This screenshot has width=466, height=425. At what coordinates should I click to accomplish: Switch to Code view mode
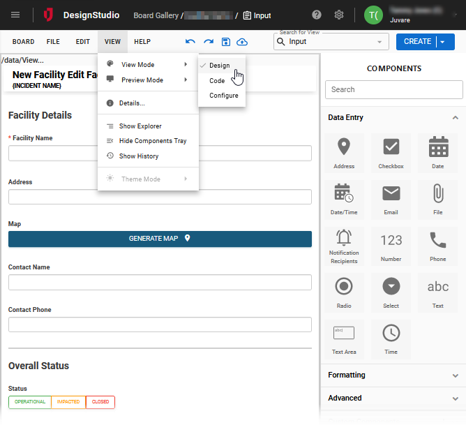[x=217, y=81]
